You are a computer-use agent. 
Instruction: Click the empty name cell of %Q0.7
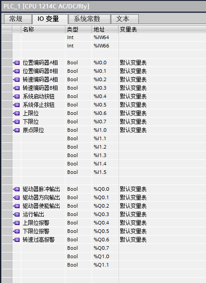pyautogui.click(x=43, y=248)
